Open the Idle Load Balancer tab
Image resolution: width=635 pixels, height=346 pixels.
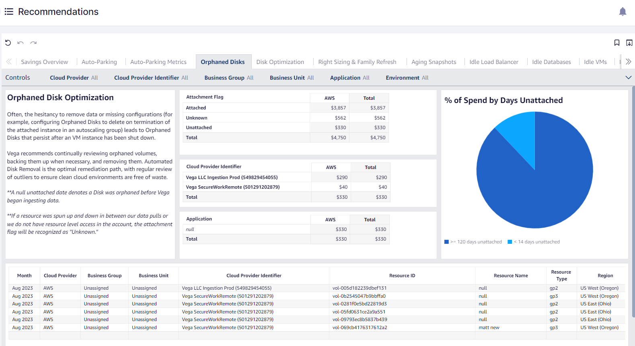coord(494,62)
